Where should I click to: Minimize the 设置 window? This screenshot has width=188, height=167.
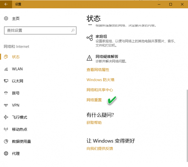(159, 4)
